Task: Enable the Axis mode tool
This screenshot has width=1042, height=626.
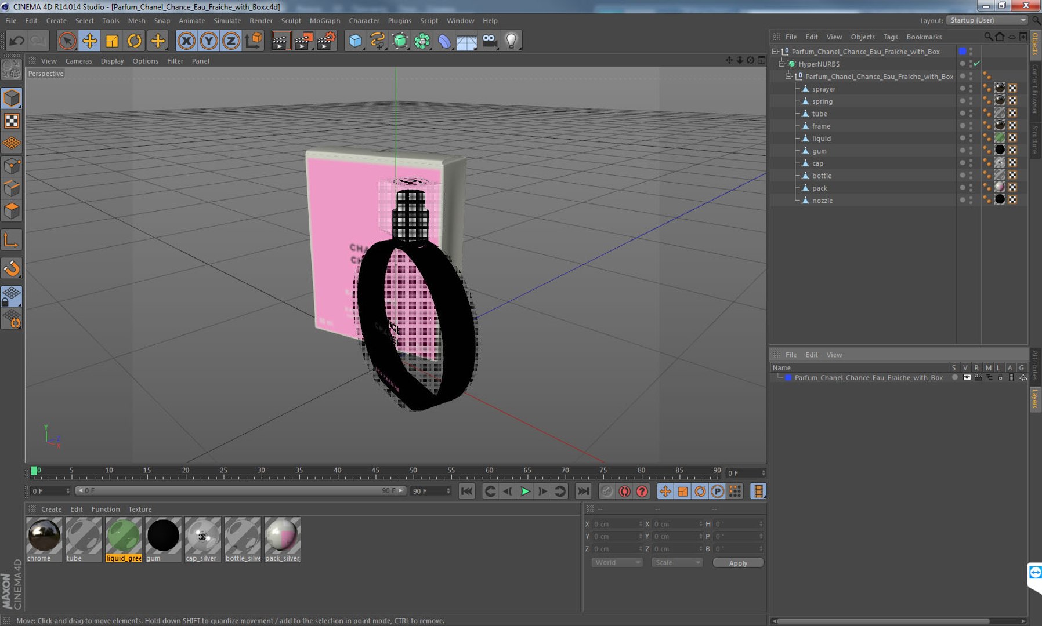Action: click(12, 240)
